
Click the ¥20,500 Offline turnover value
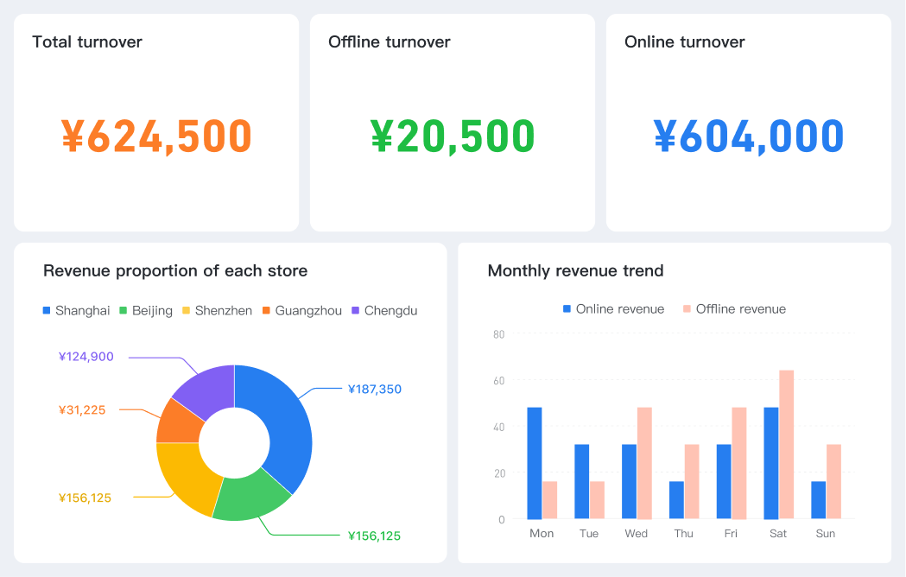[453, 136]
